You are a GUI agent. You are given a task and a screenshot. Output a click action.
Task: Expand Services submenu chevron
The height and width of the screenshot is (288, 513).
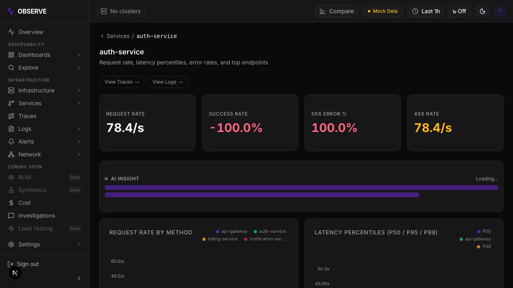coord(79,103)
